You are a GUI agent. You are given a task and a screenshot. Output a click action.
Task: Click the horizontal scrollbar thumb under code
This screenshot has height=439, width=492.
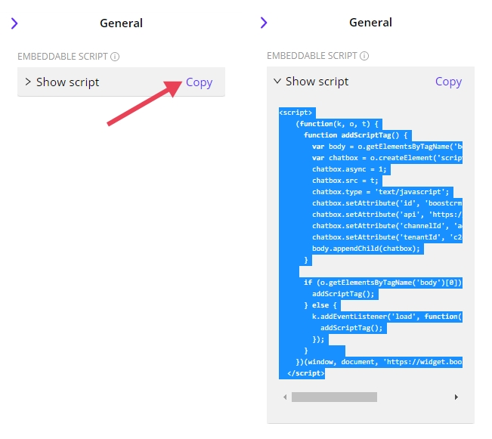(334, 397)
